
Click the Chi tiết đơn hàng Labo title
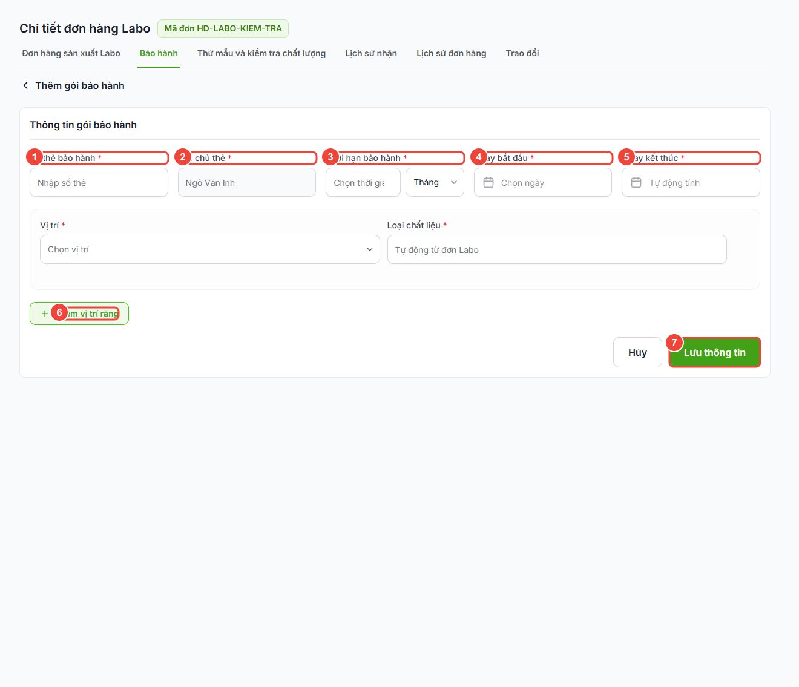85,28
